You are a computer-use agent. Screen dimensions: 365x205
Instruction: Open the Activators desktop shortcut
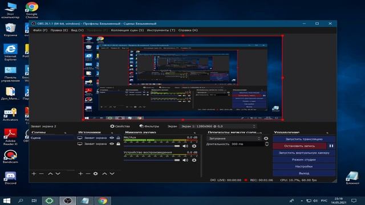point(10,114)
